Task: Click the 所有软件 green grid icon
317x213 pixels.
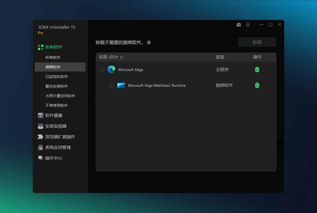Action: point(41,47)
